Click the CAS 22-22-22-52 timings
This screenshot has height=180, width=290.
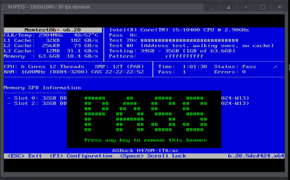(x=118, y=72)
